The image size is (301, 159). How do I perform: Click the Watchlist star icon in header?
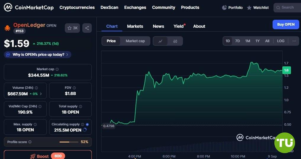249,8
